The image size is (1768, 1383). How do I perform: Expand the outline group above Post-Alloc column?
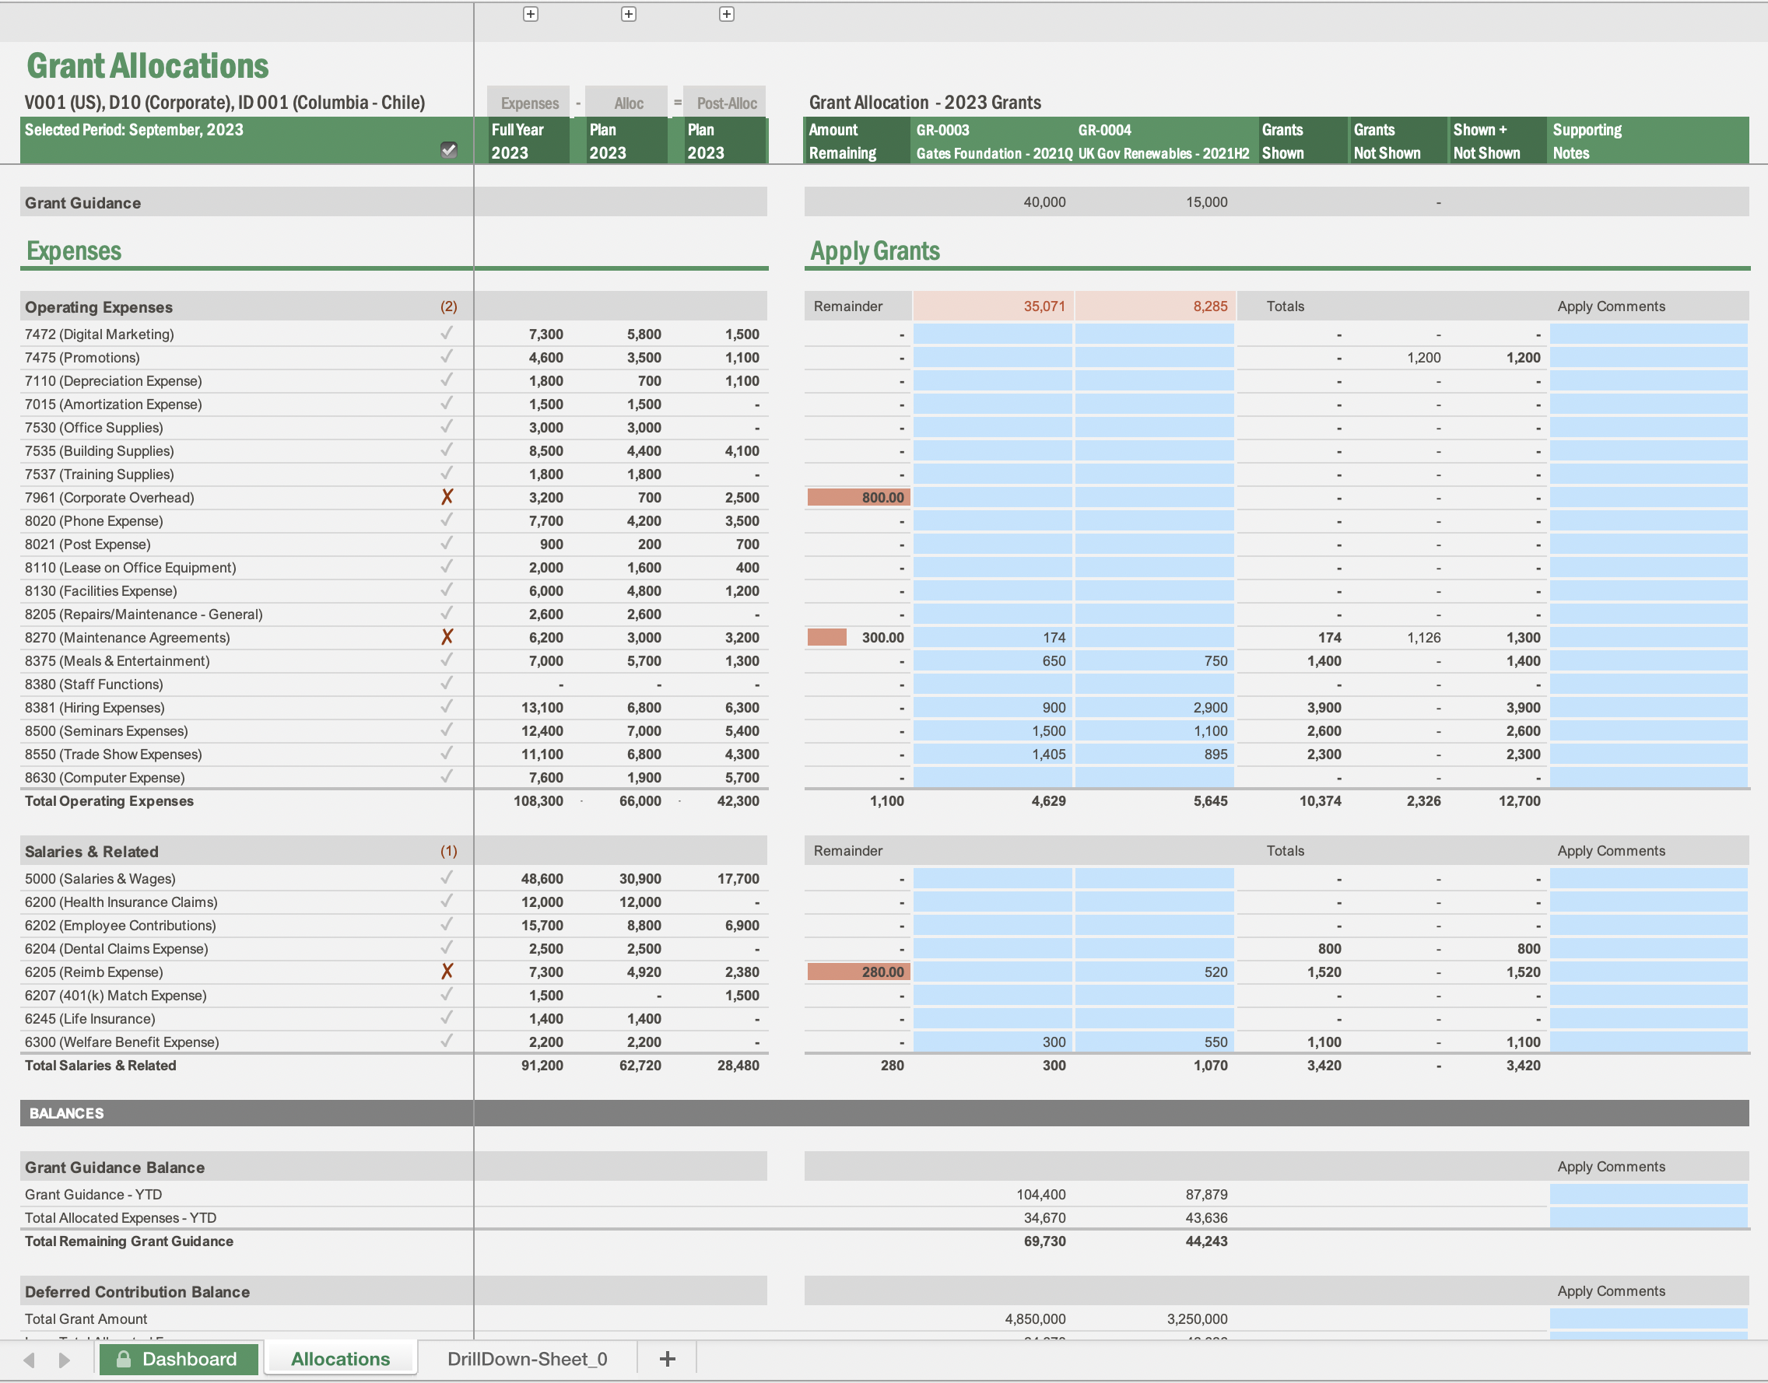click(x=726, y=14)
